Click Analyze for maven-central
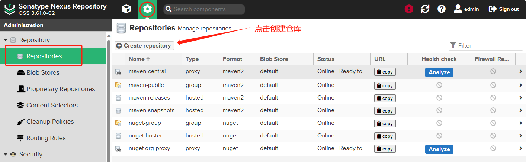Viewport: 526px width, 162px height. [x=439, y=72]
